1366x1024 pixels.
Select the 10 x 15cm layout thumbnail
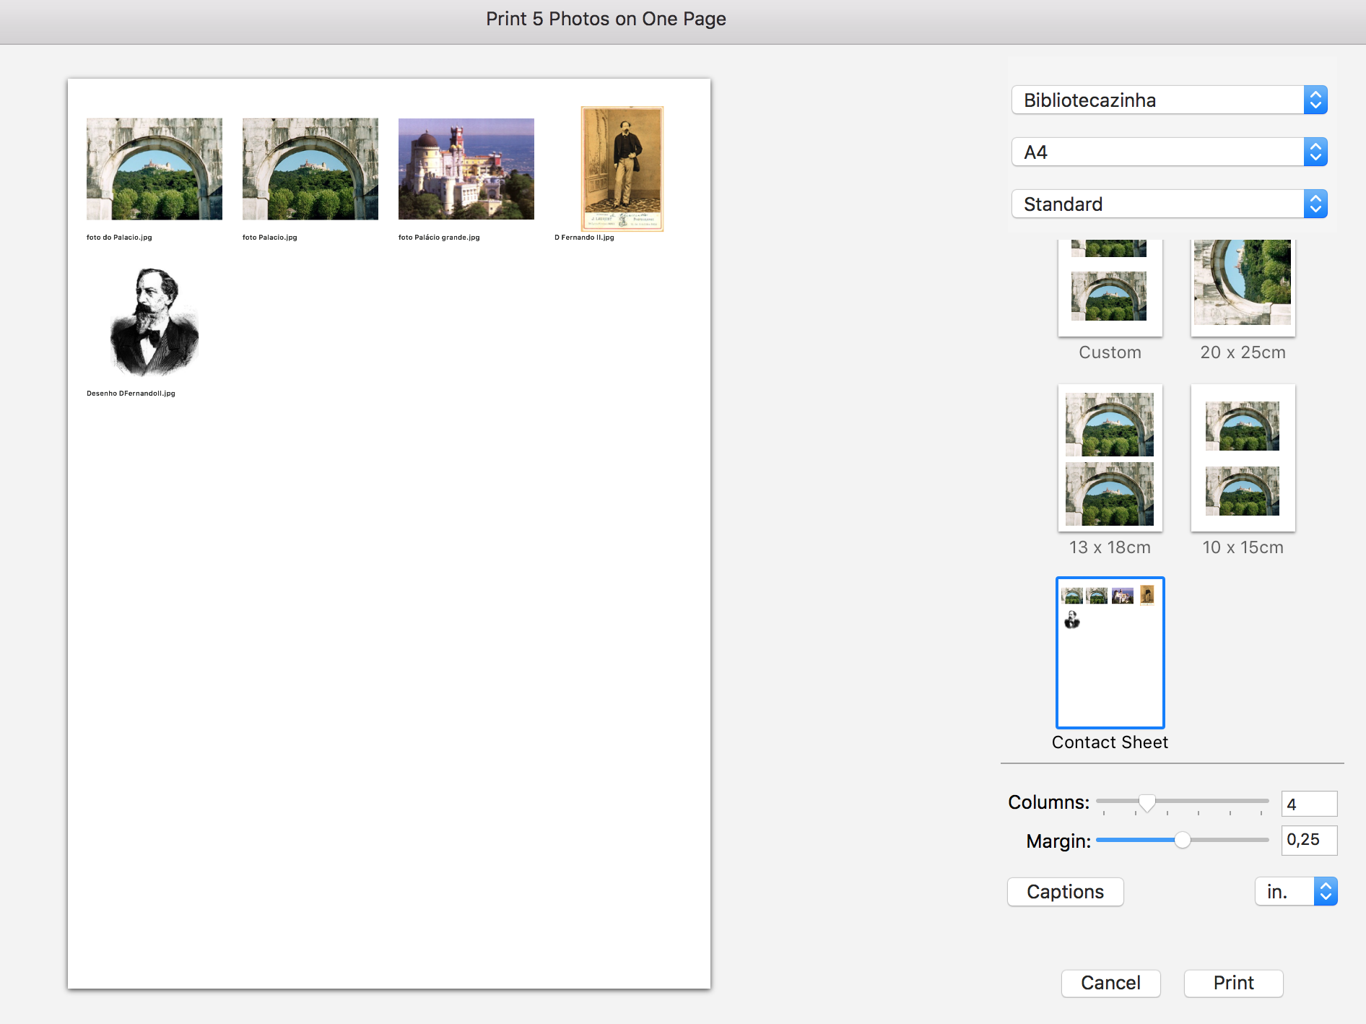[1243, 458]
